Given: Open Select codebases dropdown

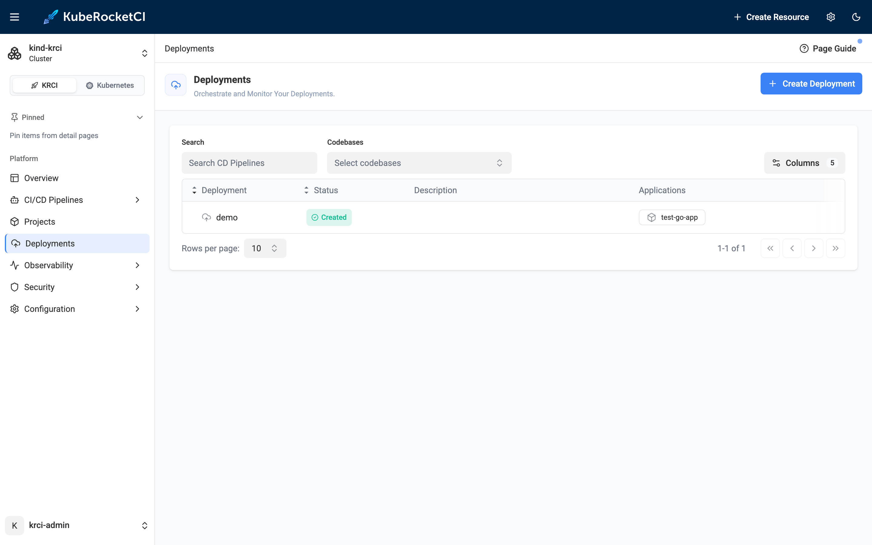Looking at the screenshot, I should [x=419, y=163].
